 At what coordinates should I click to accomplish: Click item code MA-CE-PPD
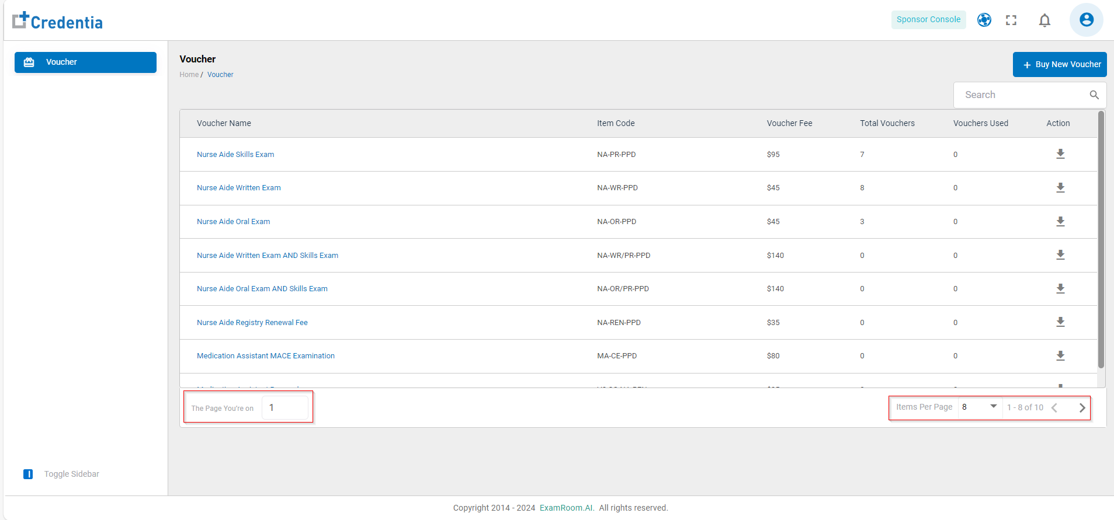(x=617, y=356)
